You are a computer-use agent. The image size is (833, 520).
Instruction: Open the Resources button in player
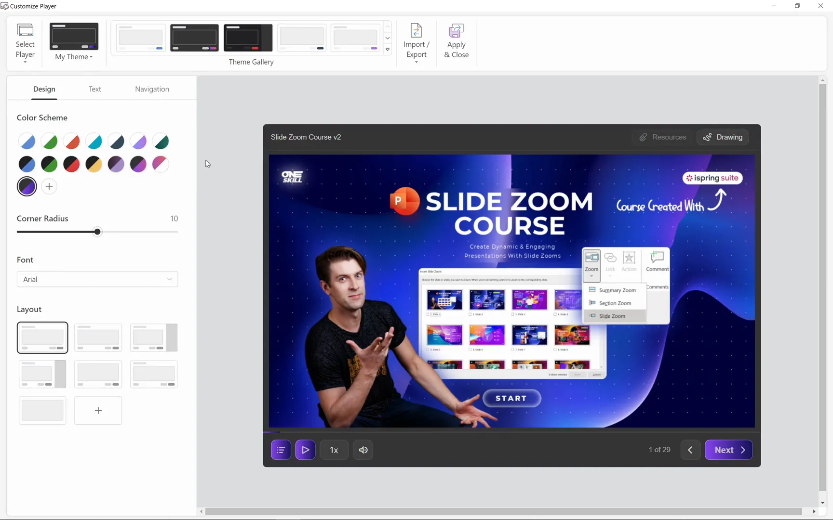click(663, 137)
